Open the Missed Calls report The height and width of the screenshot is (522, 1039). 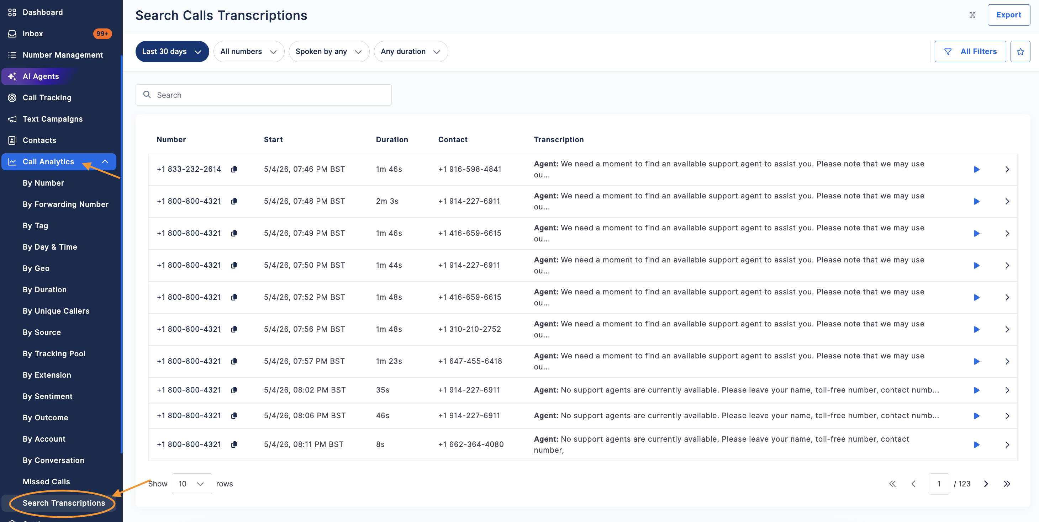46,482
